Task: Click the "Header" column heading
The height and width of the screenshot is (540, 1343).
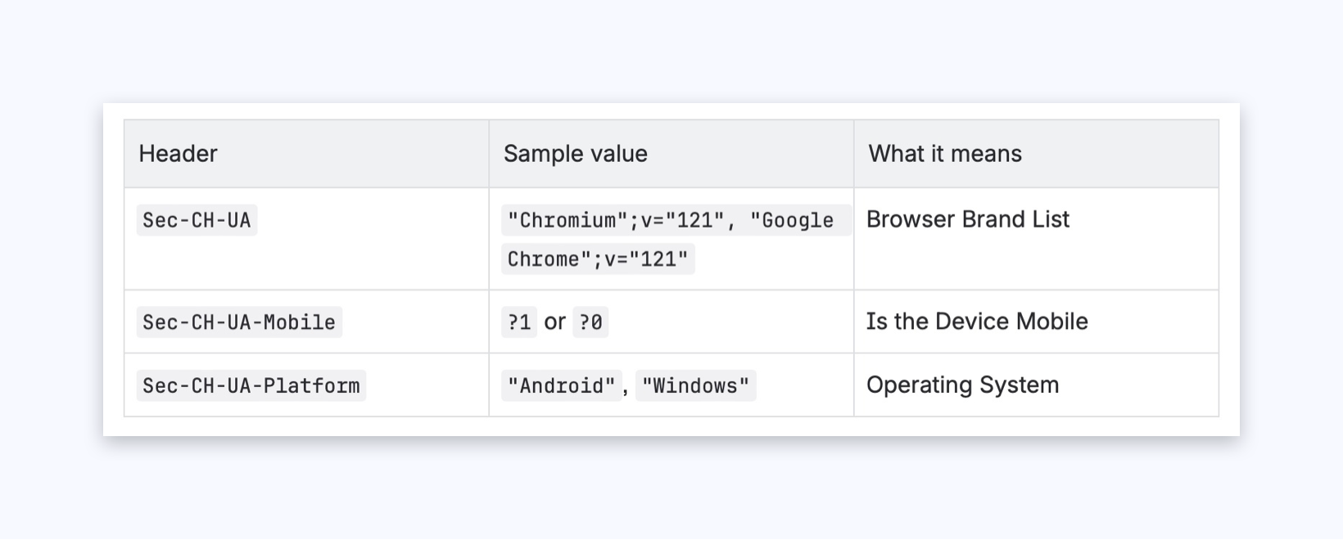Action: pos(178,154)
